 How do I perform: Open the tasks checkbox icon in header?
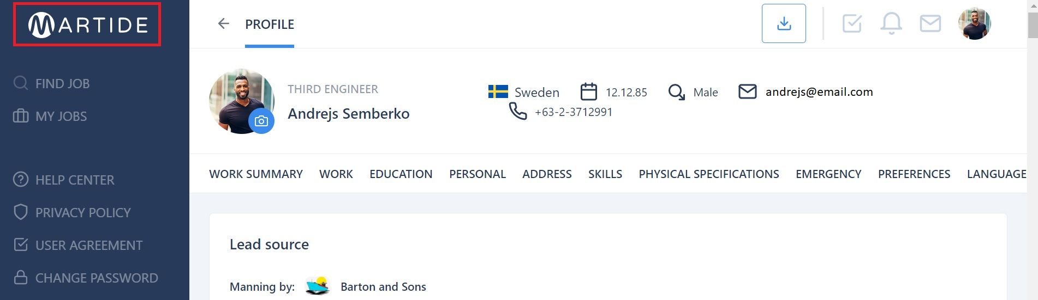pos(852,23)
